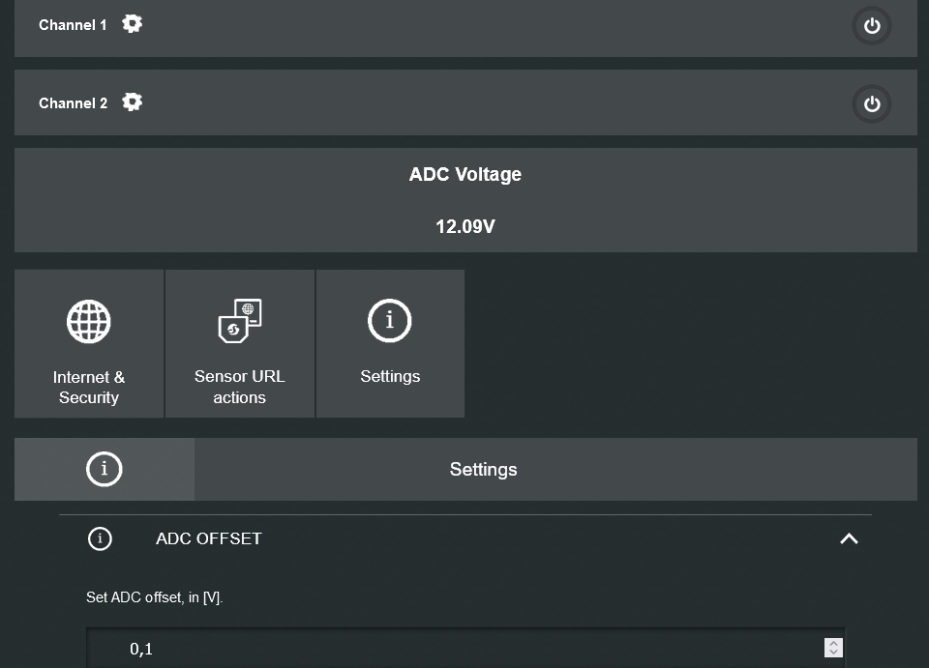929x668 pixels.
Task: Click the Internet & Security globe icon
Action: [x=89, y=321]
